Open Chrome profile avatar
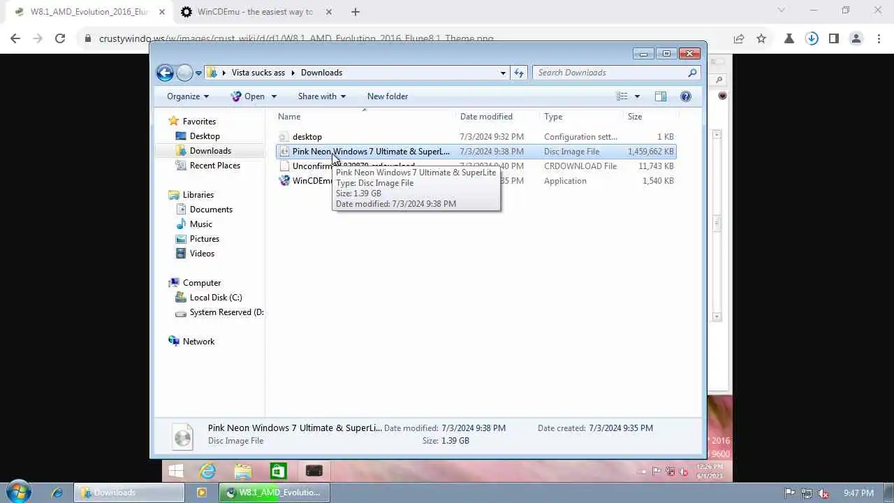Viewport: 894px width, 503px height. click(x=856, y=39)
